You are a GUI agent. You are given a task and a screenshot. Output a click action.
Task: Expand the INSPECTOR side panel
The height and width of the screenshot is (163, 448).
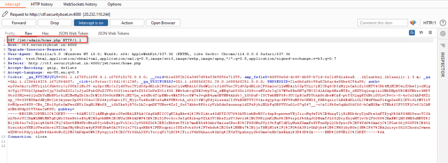[443, 65]
